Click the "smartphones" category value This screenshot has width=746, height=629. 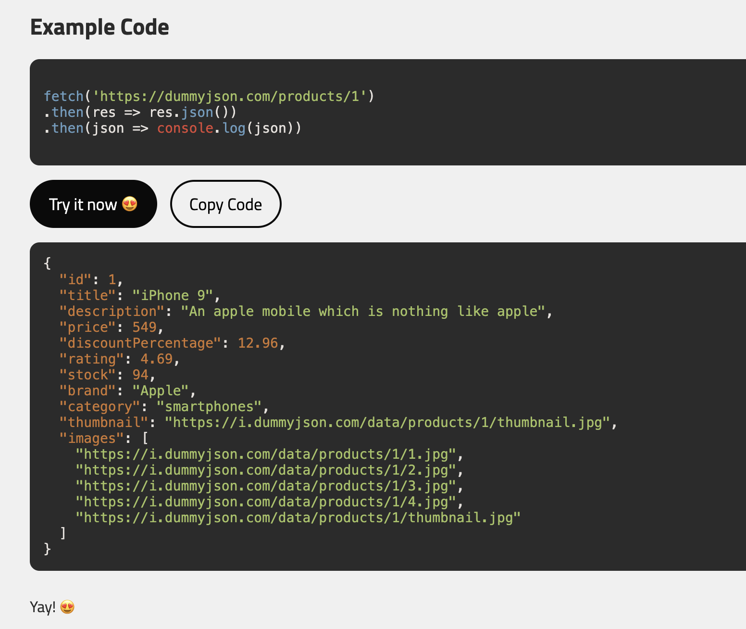coord(209,406)
